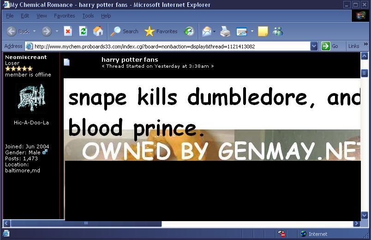The width and height of the screenshot is (371, 240).
Task: Click the vertical scrollbar thumb
Action: click(364, 73)
